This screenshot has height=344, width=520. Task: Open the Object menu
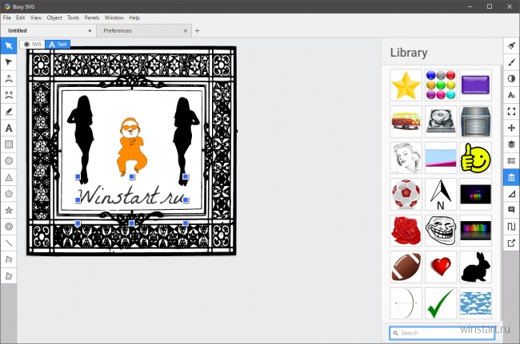pos(54,18)
